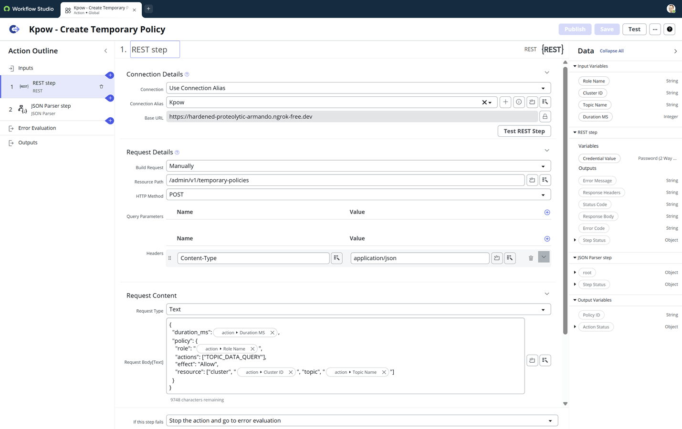The width and height of the screenshot is (682, 429).
Task: View connection alias info icon
Action: (519, 102)
